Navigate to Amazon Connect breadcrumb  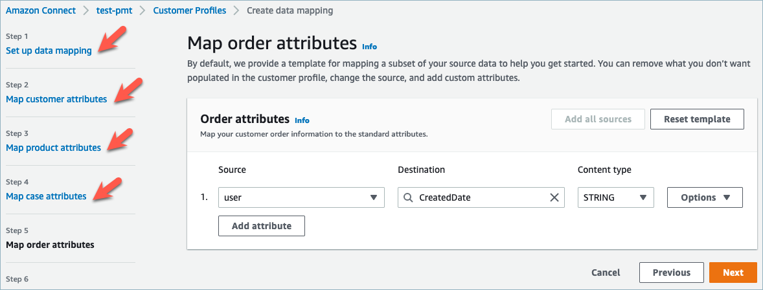point(41,10)
